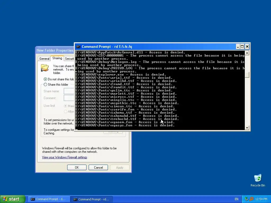This screenshot has width=271, height=203.
Task: Click the network connection tray icon
Action: coord(246,199)
